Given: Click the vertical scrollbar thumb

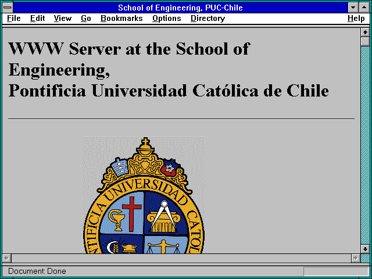Looking at the screenshot, I should tap(365, 41).
